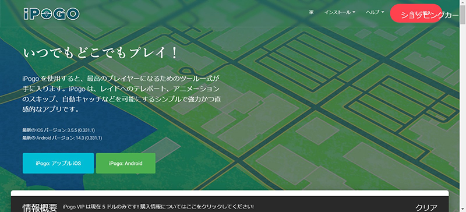
Task: Expand the インストール dropdown menu
Action: coord(340,12)
